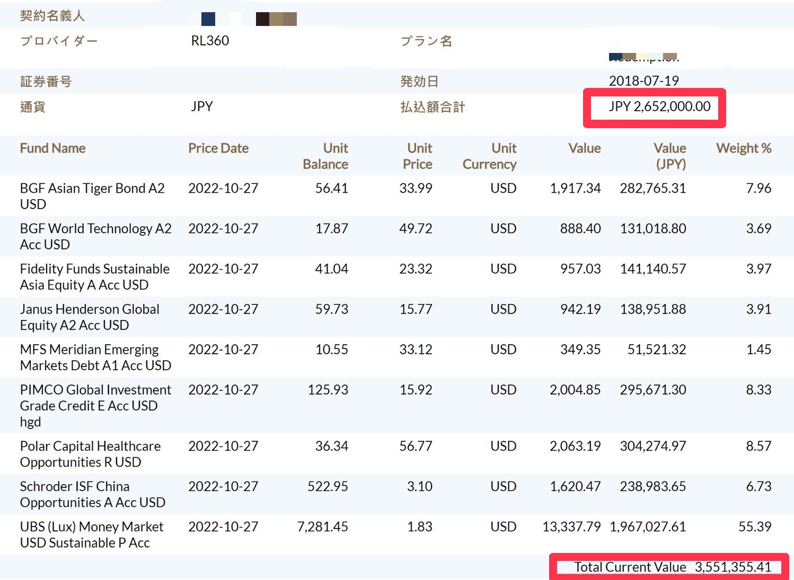Screen dimensions: 794x580
Task: Click the Fund Name column header
Action: (52, 148)
